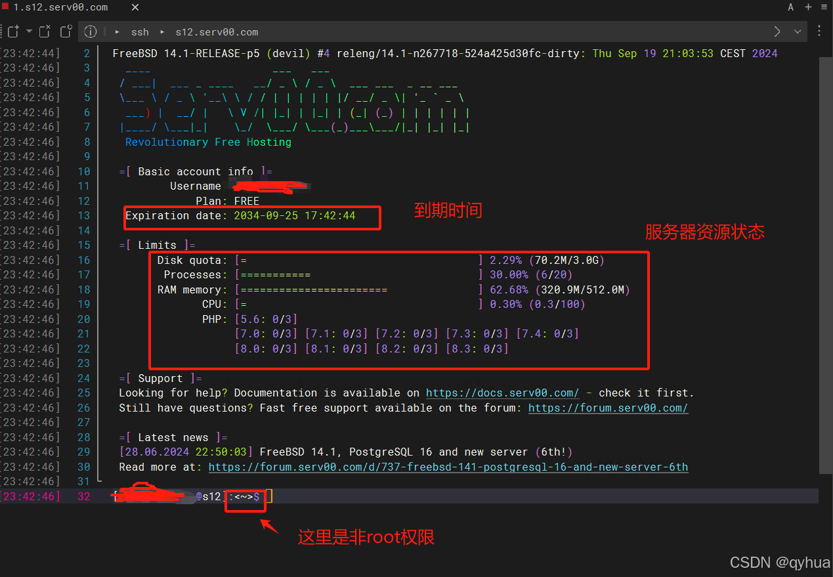Close the 1.s12.serv00.com tab
Viewport: 833px width, 577px height.
coord(135,7)
